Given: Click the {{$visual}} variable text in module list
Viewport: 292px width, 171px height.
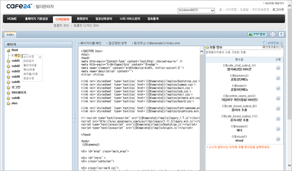Looking at the screenshot, I should (239, 136).
